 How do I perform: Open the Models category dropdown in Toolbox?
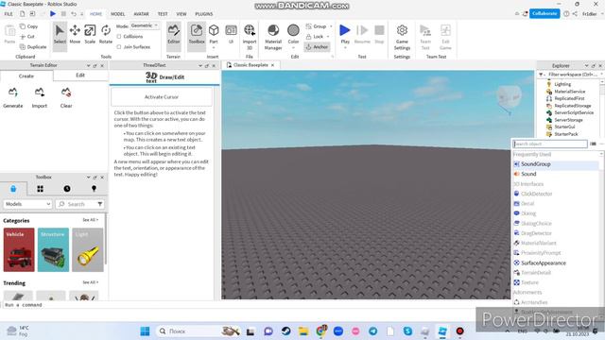(x=27, y=204)
